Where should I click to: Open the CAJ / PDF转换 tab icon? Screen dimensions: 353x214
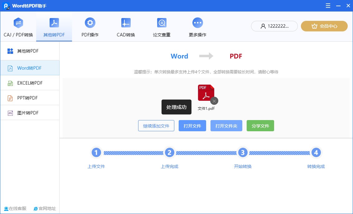point(18,23)
